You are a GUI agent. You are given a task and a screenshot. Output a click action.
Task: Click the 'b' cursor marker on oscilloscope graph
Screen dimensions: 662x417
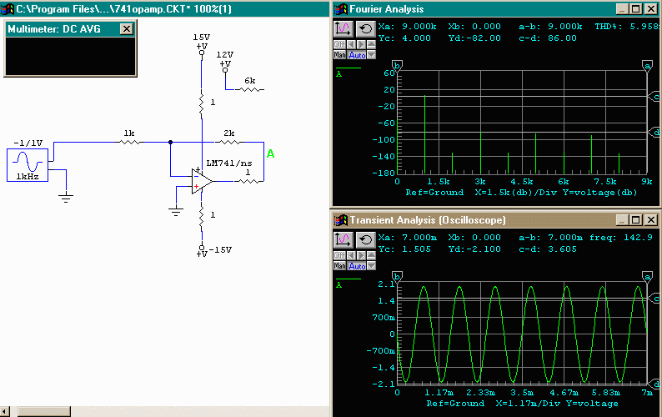point(398,276)
